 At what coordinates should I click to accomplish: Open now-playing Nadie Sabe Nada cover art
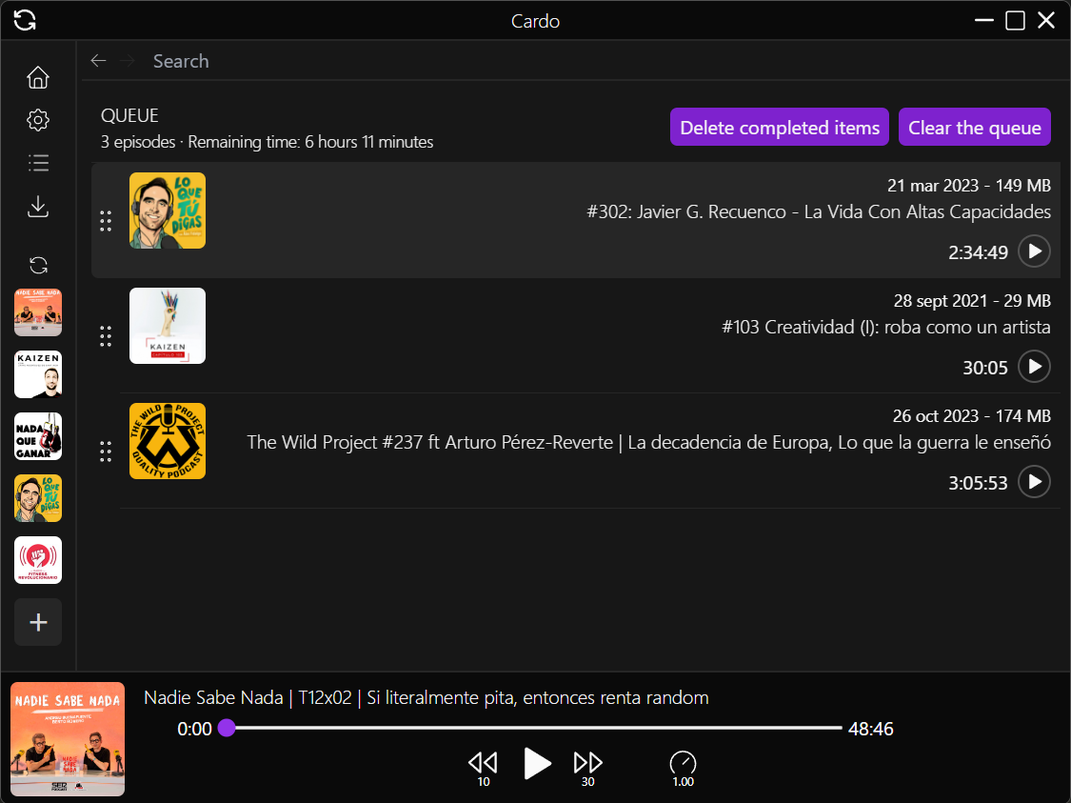(x=68, y=739)
